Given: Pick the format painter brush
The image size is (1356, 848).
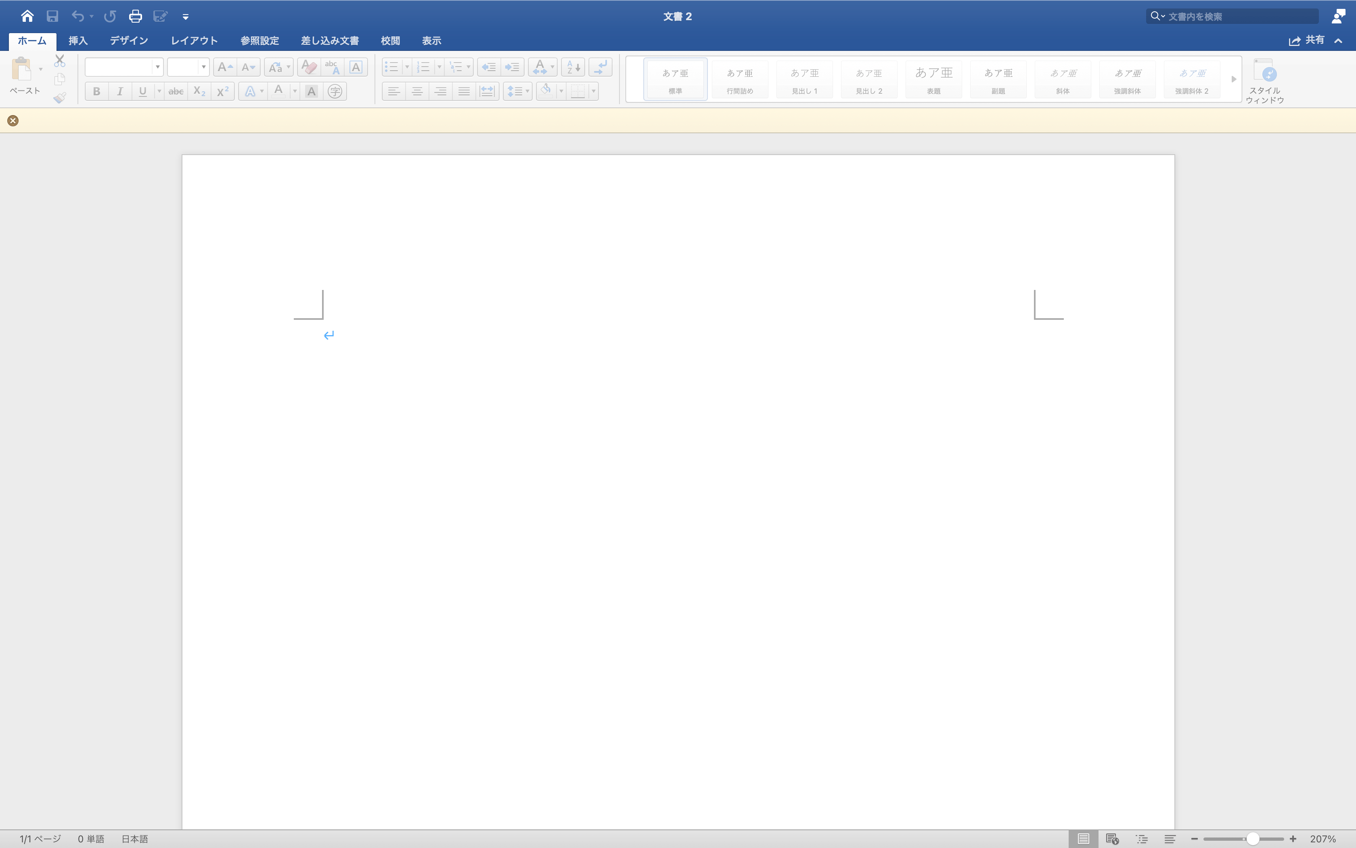Looking at the screenshot, I should [x=60, y=98].
